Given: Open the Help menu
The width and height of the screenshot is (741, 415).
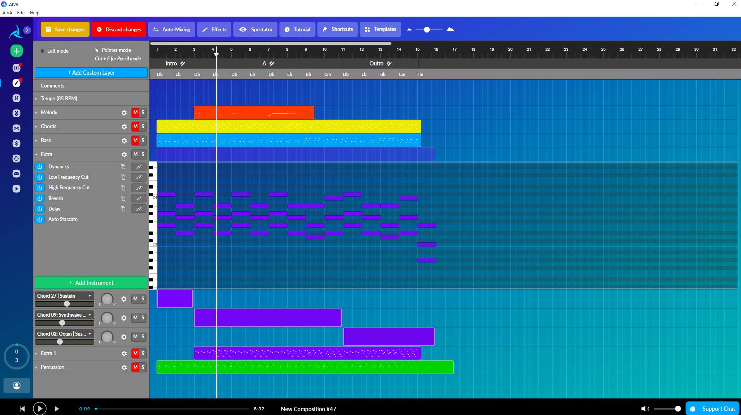Looking at the screenshot, I should pyautogui.click(x=34, y=13).
